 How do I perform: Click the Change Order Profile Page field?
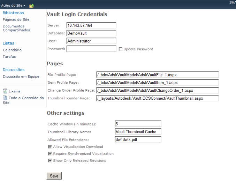pos(158,90)
